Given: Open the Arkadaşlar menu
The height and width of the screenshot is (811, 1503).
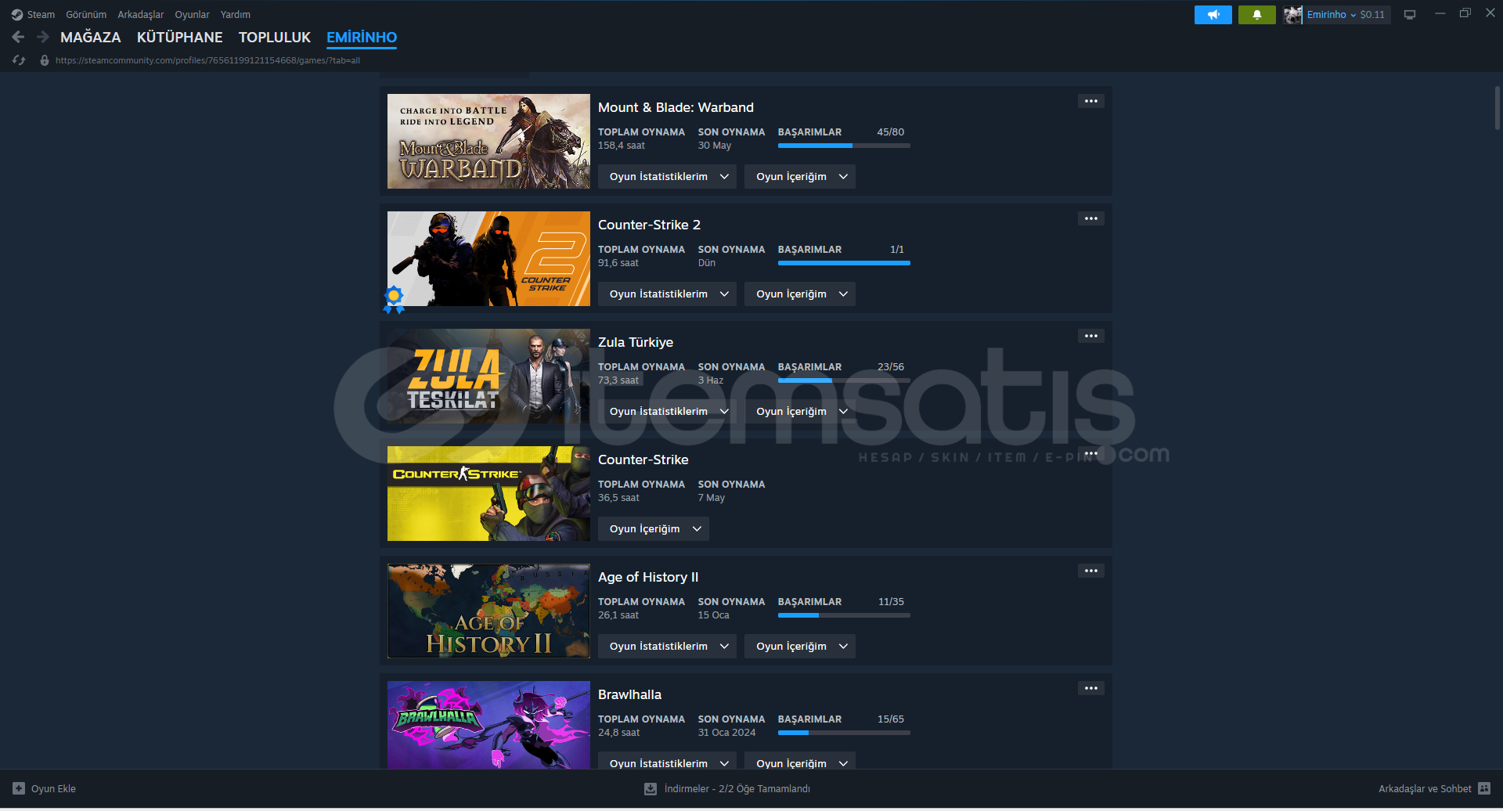Looking at the screenshot, I should pos(141,15).
